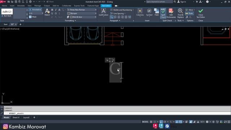Screen dimensions: 231x130
Task: Expand the Formatting panel
Action: tap(70, 21)
